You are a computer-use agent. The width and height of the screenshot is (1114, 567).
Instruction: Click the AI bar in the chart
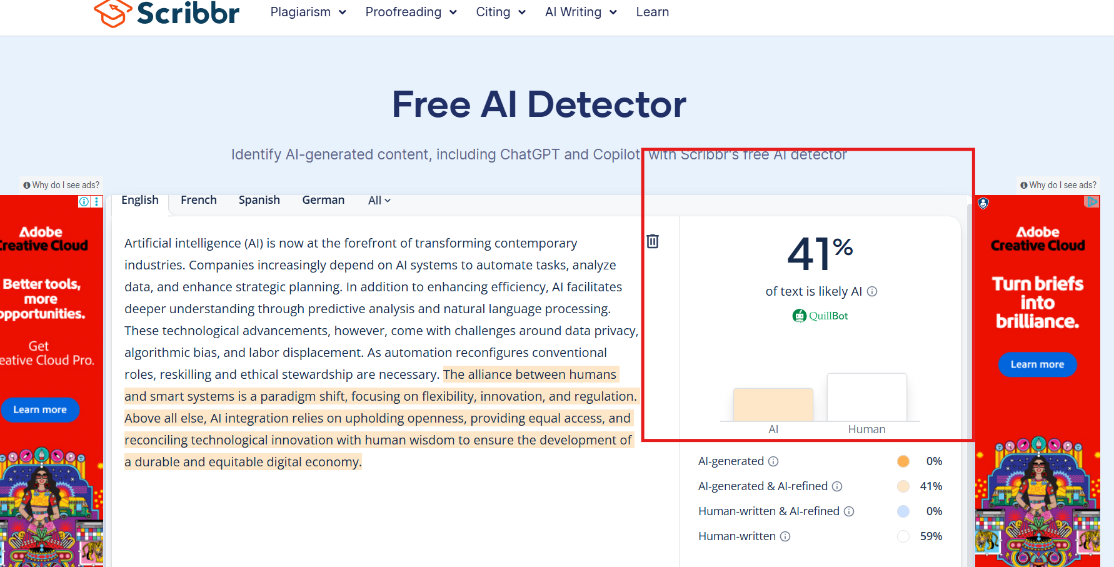(x=773, y=404)
